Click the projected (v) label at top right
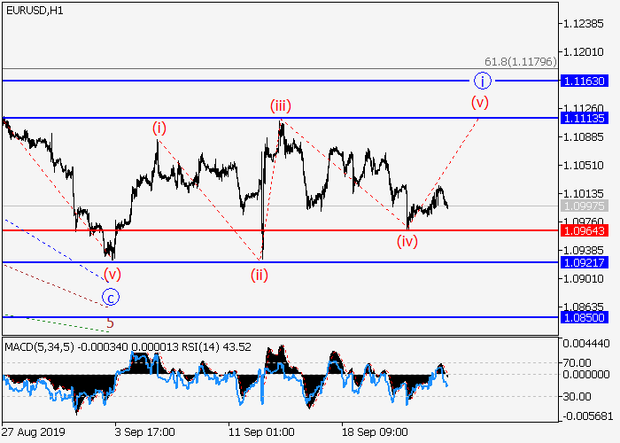This screenshot has width=620, height=443. (x=479, y=102)
